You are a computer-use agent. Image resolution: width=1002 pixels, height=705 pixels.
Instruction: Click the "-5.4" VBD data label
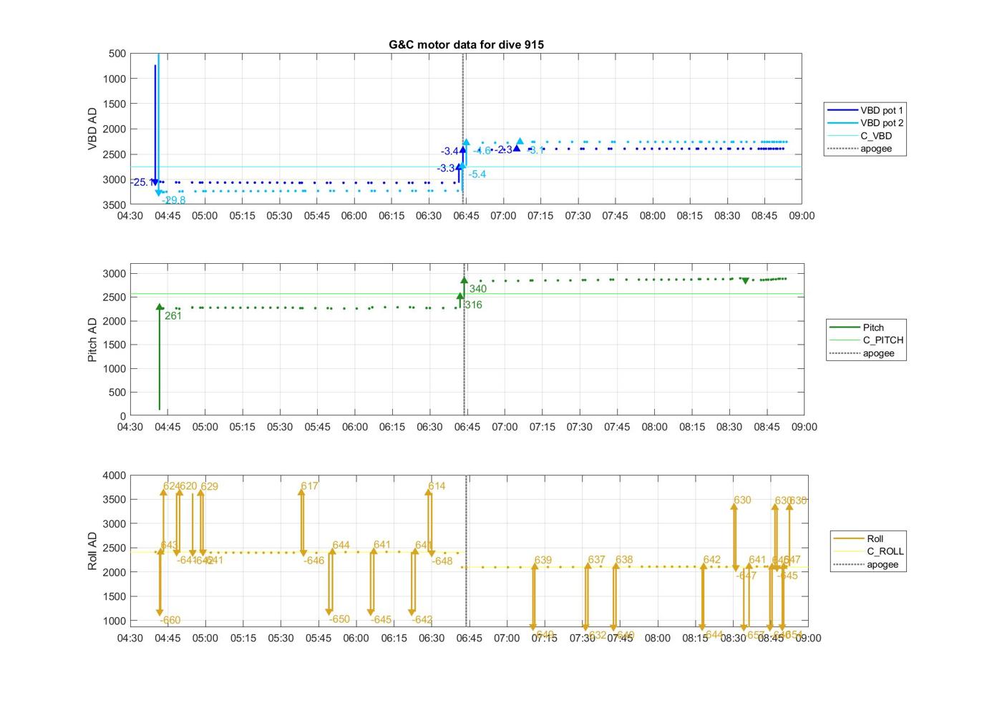coord(477,174)
